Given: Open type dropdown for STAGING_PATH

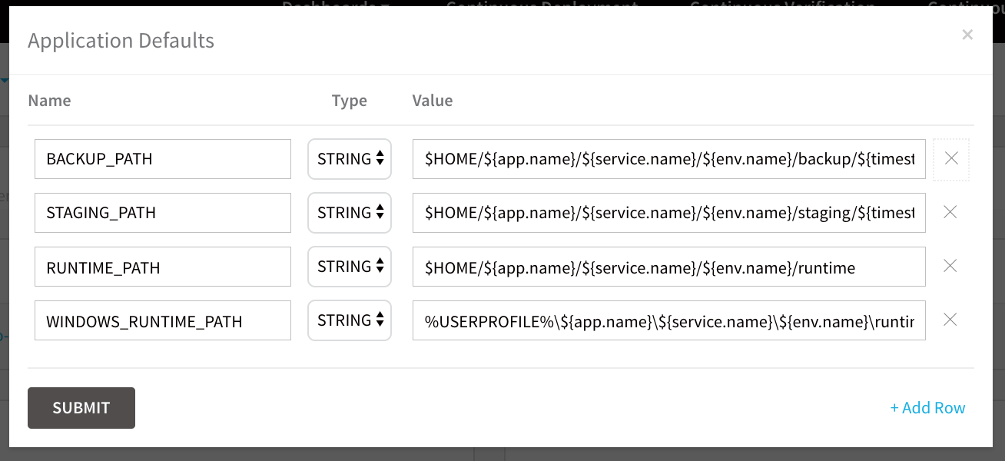Looking at the screenshot, I should (350, 213).
